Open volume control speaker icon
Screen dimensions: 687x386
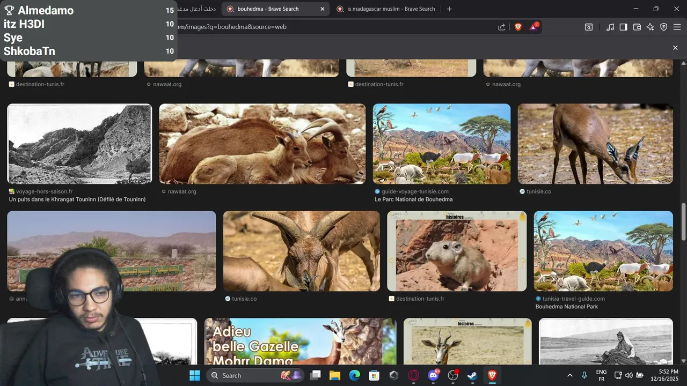pos(628,375)
